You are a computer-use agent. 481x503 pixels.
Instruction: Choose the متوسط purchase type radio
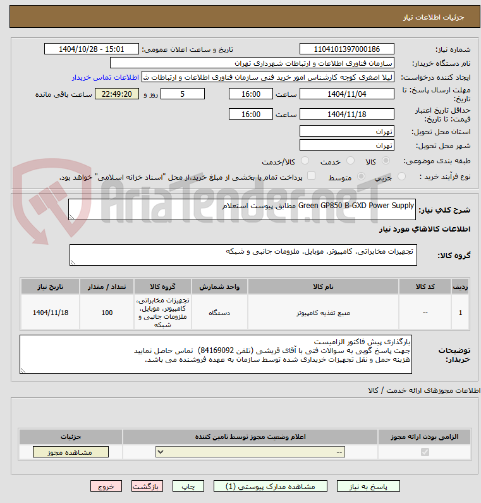pyautogui.click(x=362, y=176)
